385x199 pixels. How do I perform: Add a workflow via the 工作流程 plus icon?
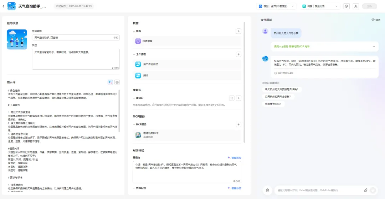point(238,54)
